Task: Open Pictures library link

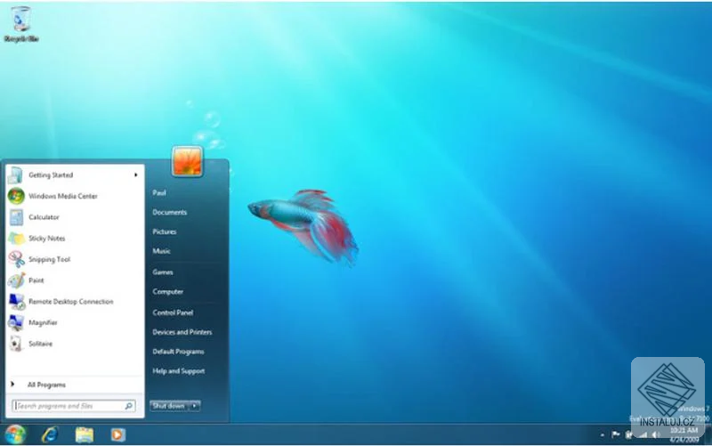Action: (x=165, y=232)
